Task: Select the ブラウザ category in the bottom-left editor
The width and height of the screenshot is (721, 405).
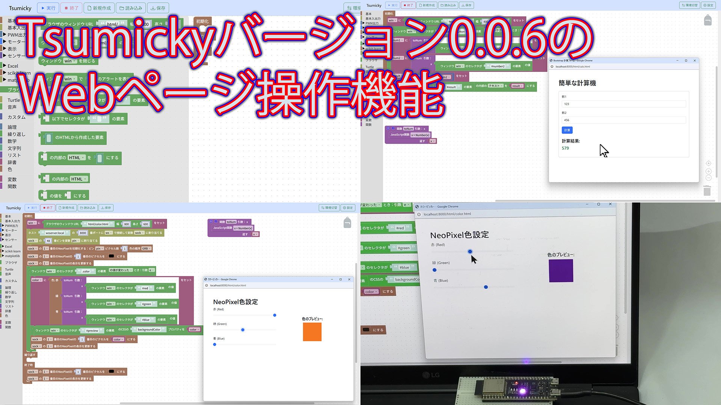Action: tap(11, 263)
